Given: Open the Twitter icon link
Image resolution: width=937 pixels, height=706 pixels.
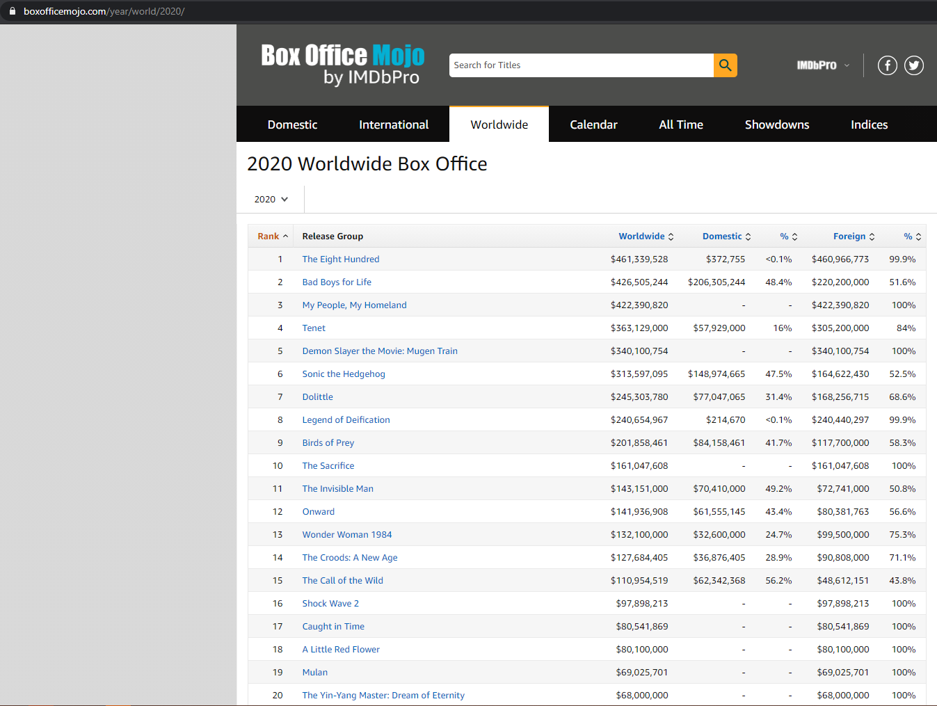Looking at the screenshot, I should click(x=913, y=65).
